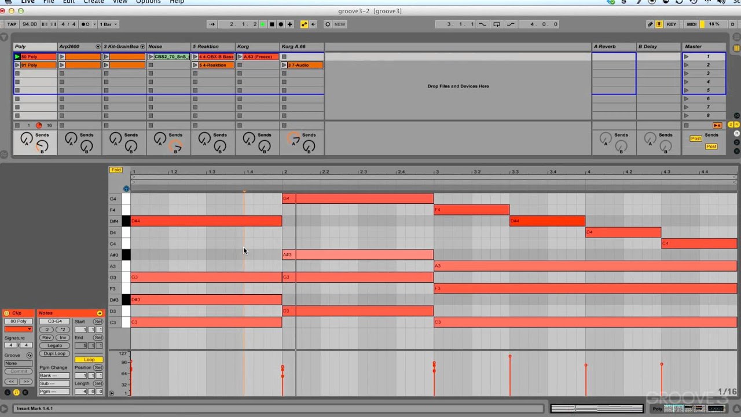The width and height of the screenshot is (741, 417).
Task: Click the global Record button
Action: click(281, 24)
